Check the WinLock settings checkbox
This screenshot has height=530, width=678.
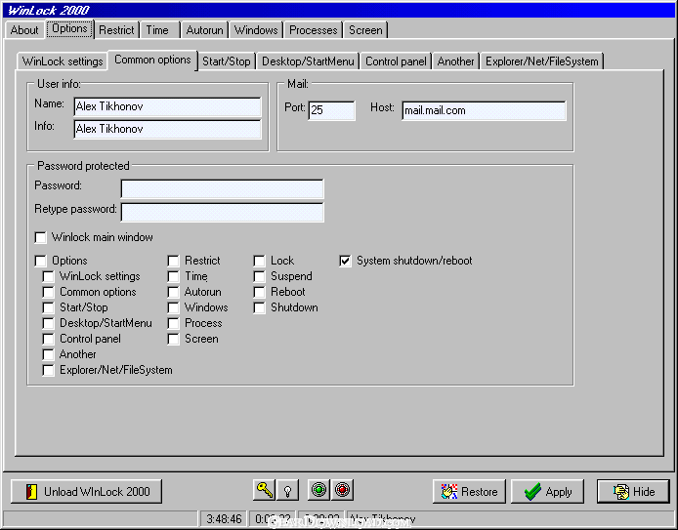click(49, 276)
